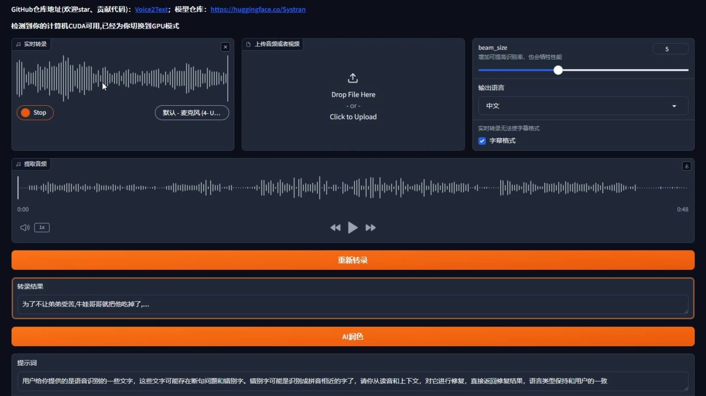Expand the transcription result text area handle
Image resolution: width=706 pixels, height=396 pixels.
(x=687, y=312)
